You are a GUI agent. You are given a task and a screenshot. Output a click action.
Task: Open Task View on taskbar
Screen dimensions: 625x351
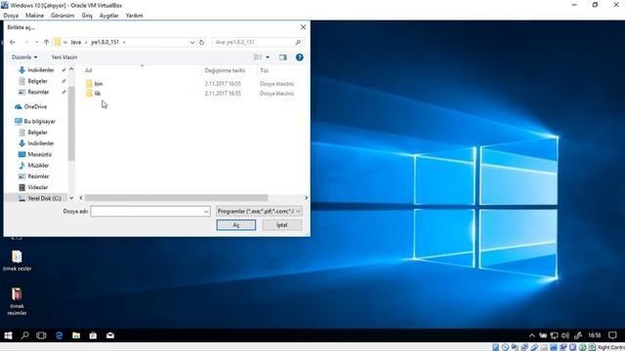click(41, 335)
